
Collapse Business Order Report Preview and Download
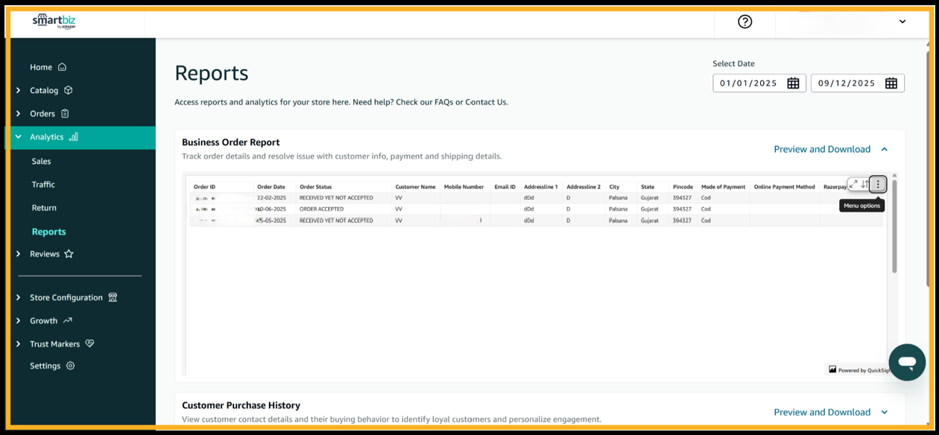click(831, 149)
